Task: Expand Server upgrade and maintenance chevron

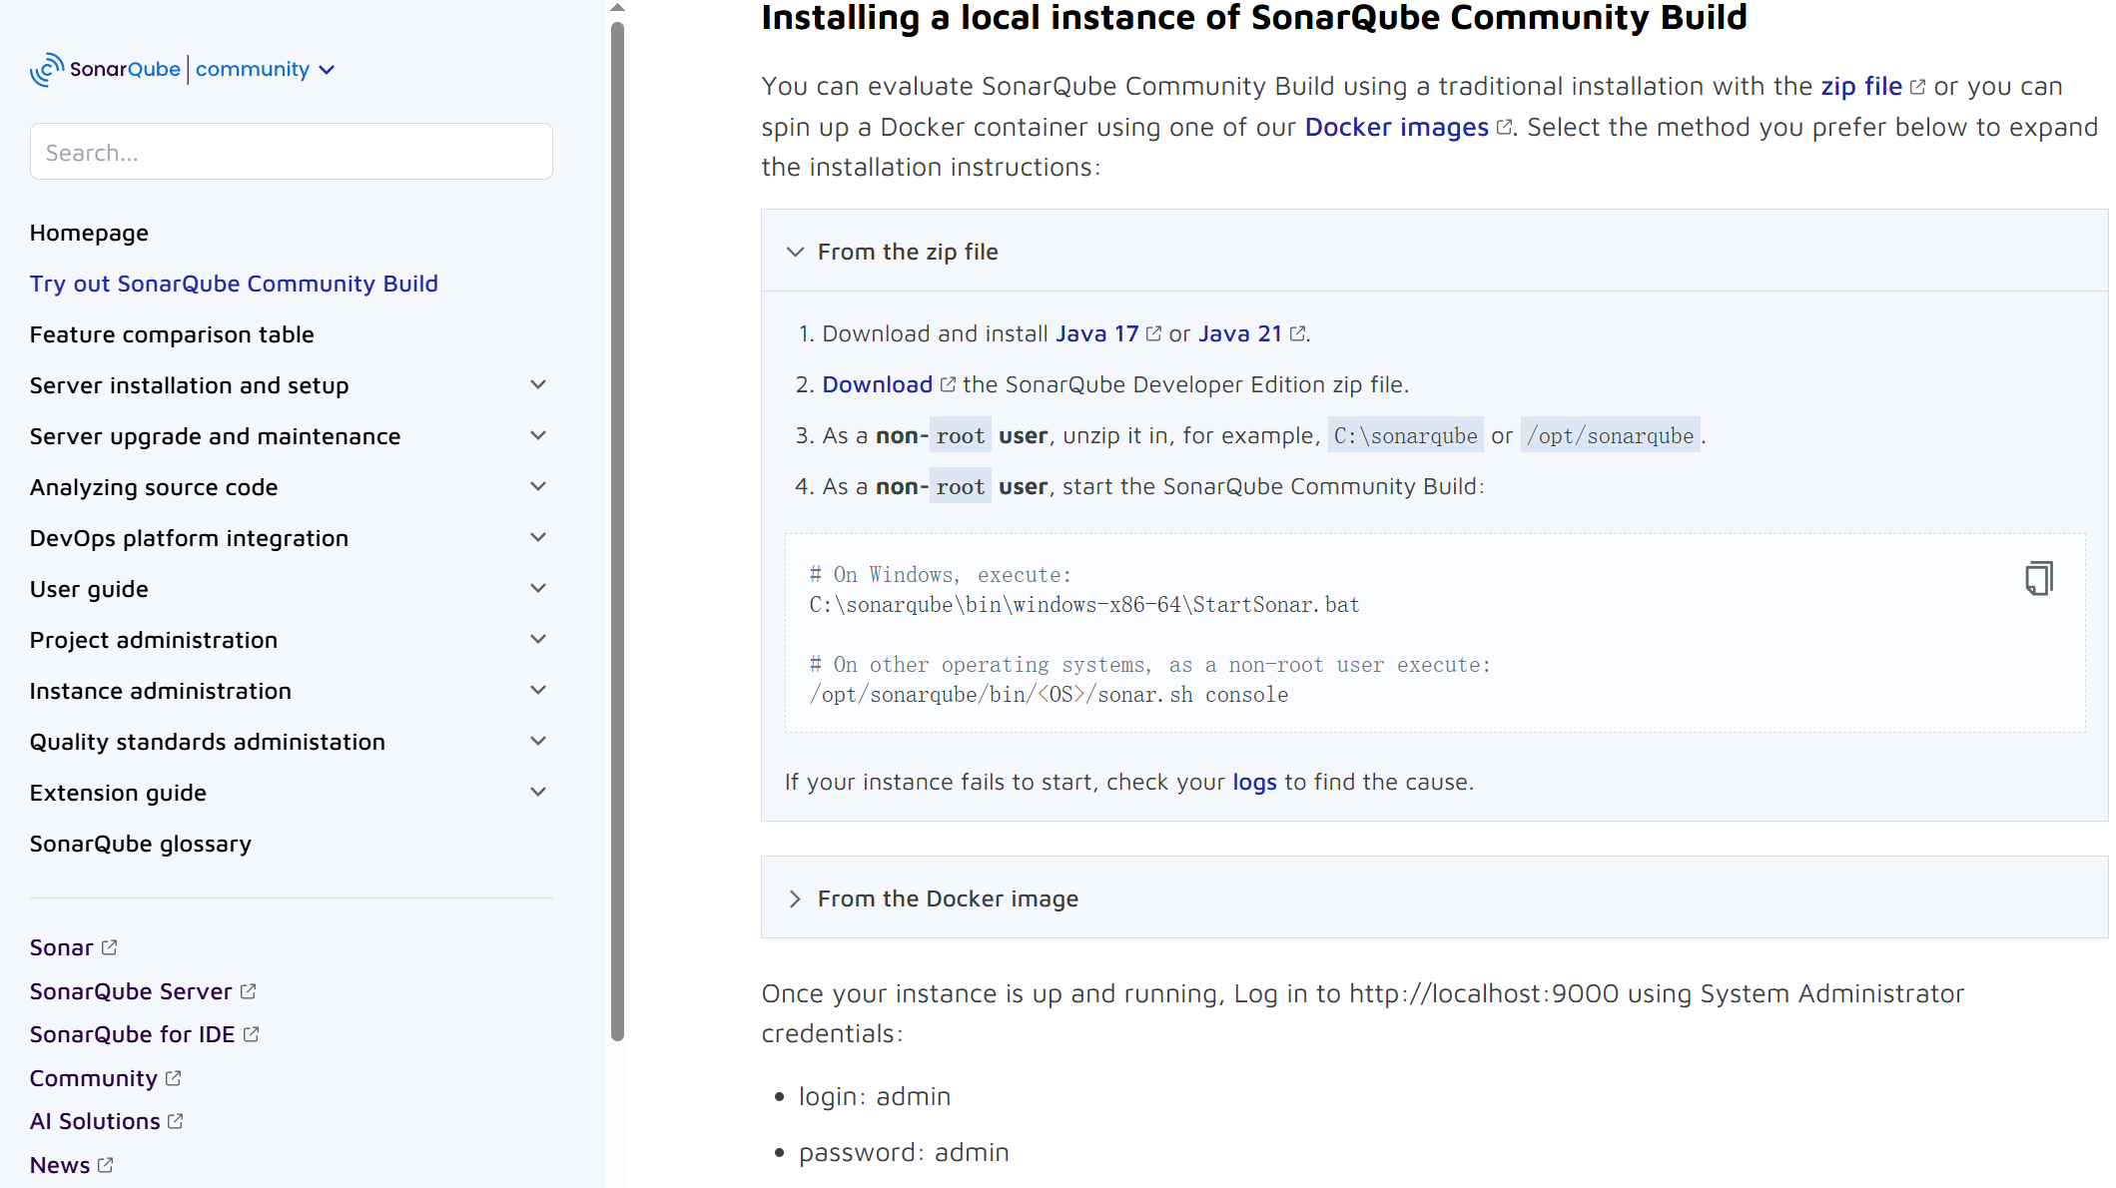Action: (x=538, y=435)
